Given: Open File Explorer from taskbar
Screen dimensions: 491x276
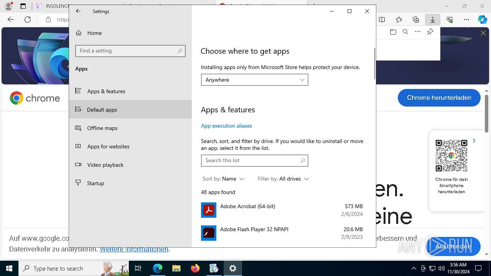Looking at the screenshot, I should tap(176, 268).
